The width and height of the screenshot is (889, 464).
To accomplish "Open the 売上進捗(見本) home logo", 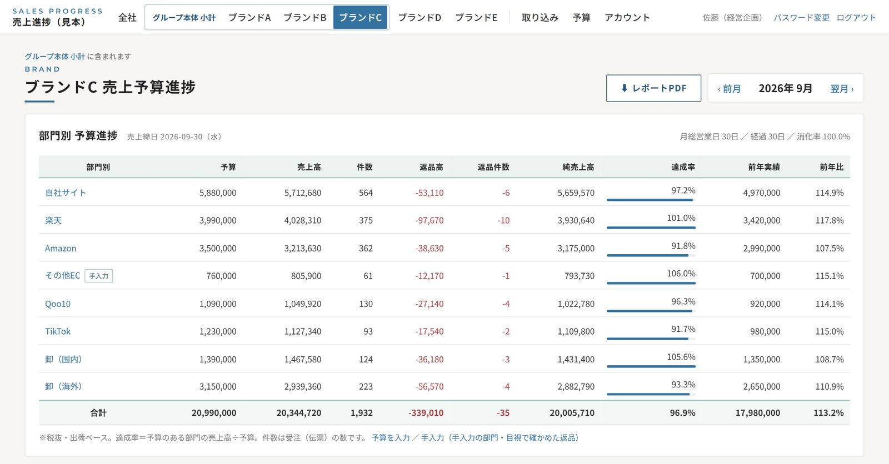I will click(x=57, y=17).
